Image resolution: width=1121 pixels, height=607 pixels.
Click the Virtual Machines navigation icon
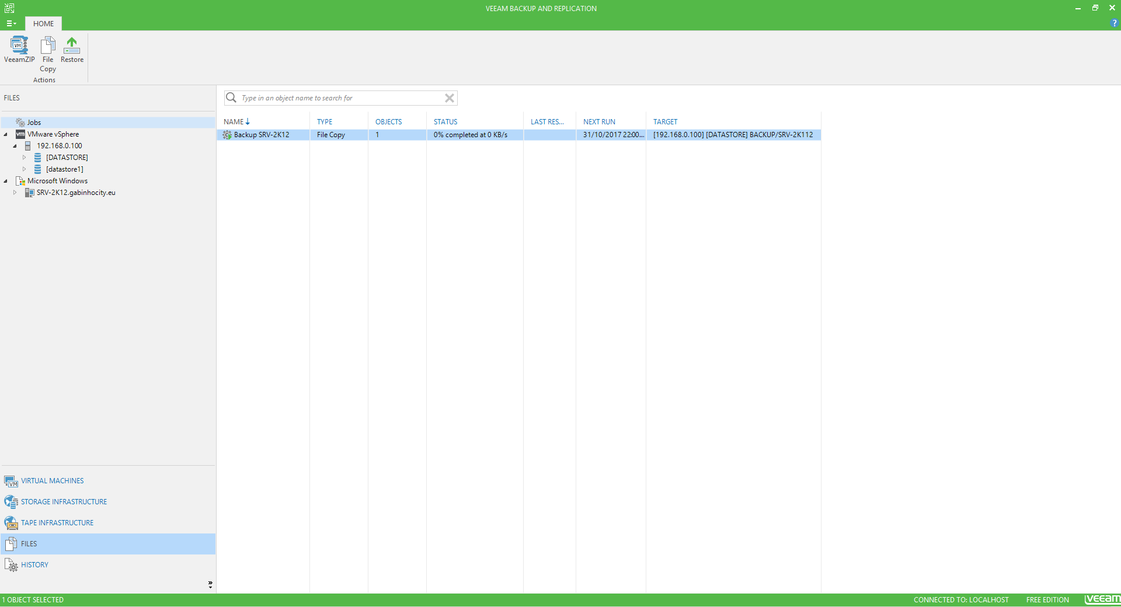coord(11,482)
